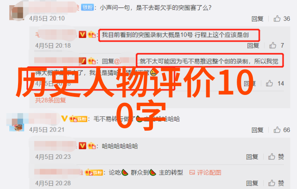Open the 评论配图 image icon

click(x=192, y=172)
